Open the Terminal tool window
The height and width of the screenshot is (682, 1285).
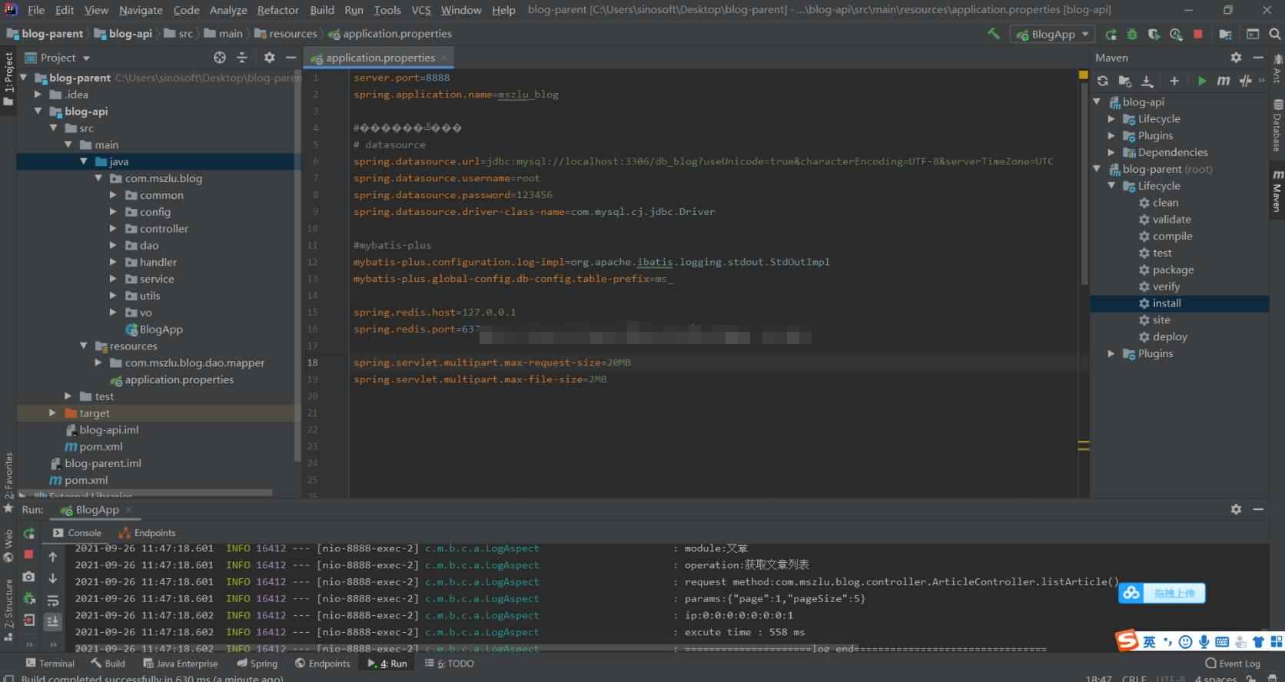pyautogui.click(x=50, y=664)
